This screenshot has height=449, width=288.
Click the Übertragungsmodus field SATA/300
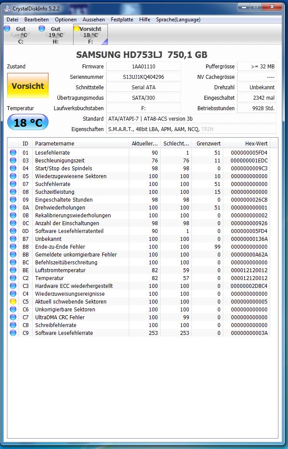point(144,98)
